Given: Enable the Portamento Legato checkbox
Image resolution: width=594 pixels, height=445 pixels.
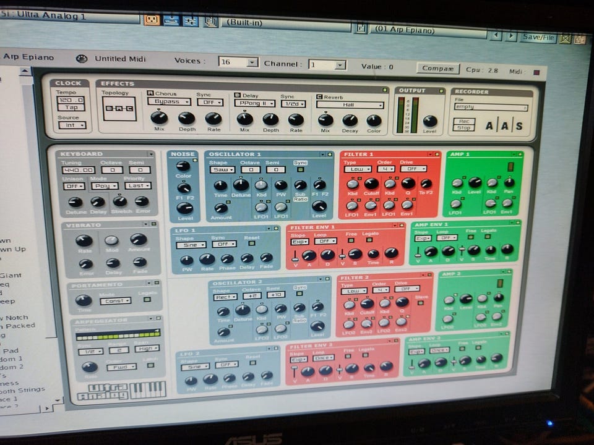Looking at the screenshot, I should click(x=147, y=299).
